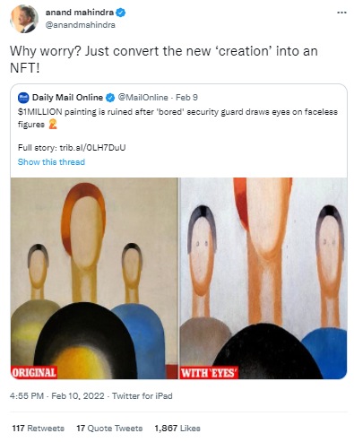
Task: Open the ORIGINAL painting image
Action: [94, 278]
